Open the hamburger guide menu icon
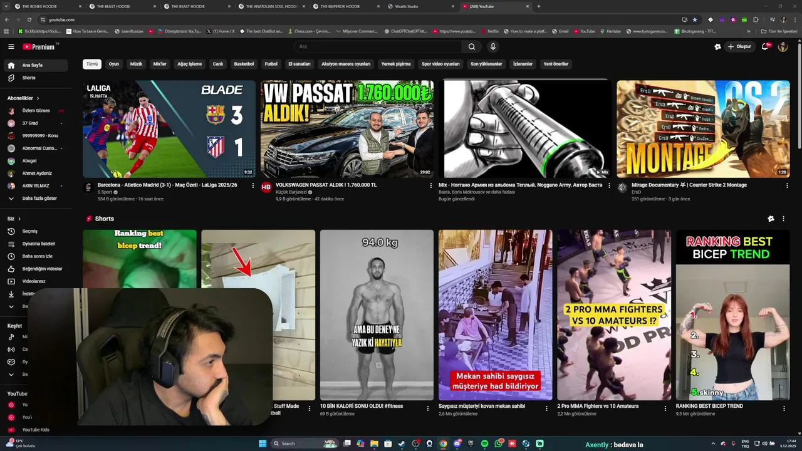Screen dimensions: 802x451 [x=11, y=46]
